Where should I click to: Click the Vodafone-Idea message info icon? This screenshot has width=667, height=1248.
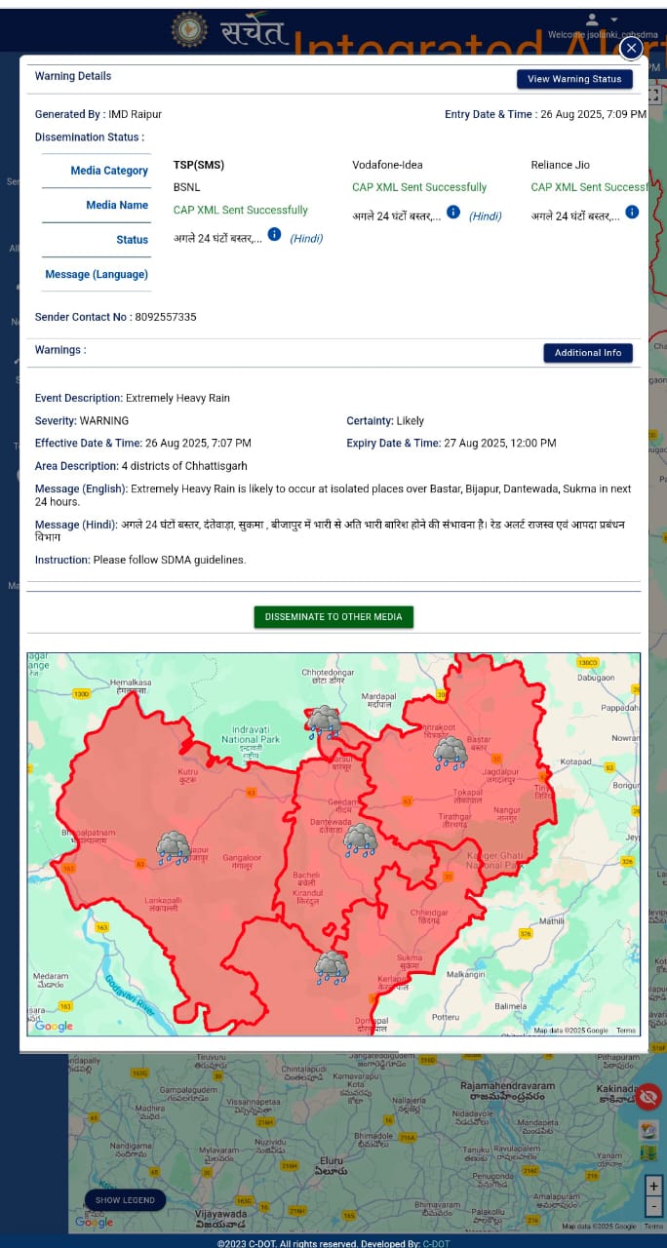(453, 213)
